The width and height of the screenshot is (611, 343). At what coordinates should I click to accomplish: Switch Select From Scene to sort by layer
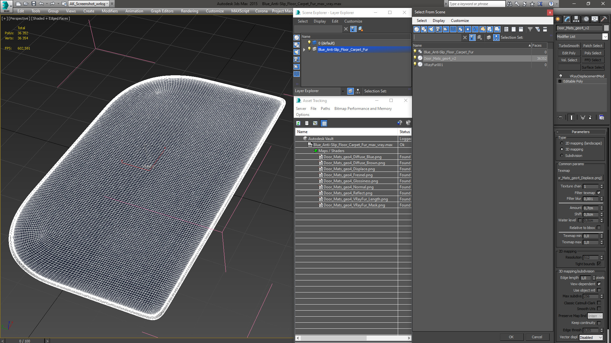coord(489,37)
